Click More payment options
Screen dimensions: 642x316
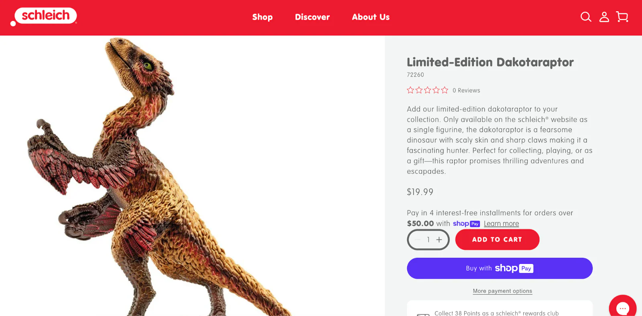(x=502, y=291)
